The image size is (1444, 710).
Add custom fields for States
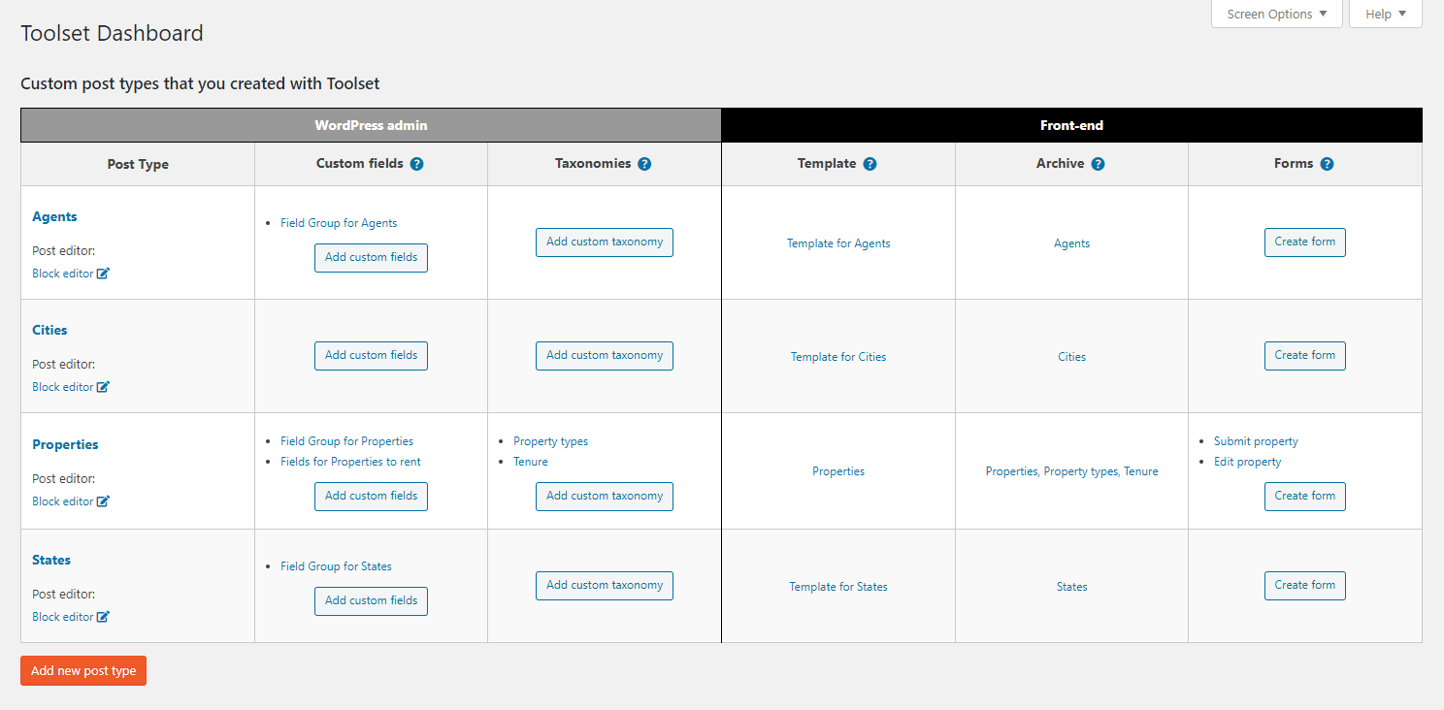point(371,601)
